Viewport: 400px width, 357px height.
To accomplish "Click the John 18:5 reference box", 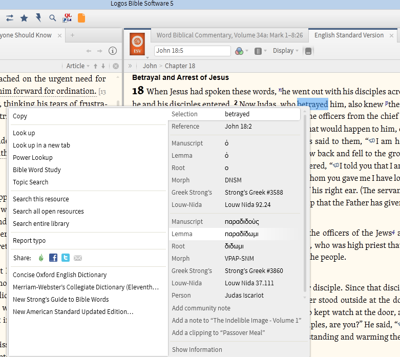I will (x=193, y=51).
